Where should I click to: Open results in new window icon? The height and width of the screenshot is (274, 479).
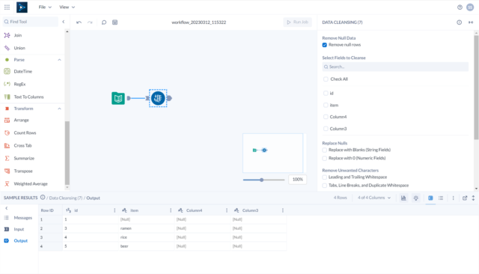(x=465, y=198)
